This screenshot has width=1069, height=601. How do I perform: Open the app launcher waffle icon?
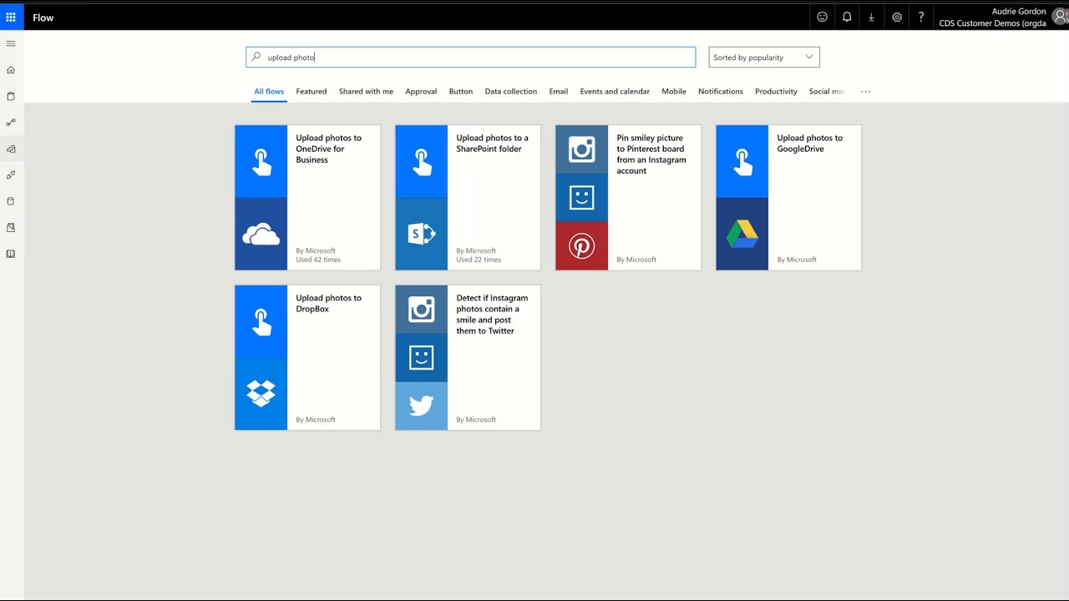click(x=11, y=17)
